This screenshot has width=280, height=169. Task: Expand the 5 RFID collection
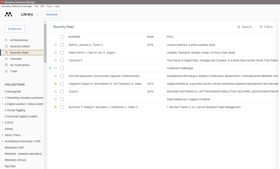(2, 122)
